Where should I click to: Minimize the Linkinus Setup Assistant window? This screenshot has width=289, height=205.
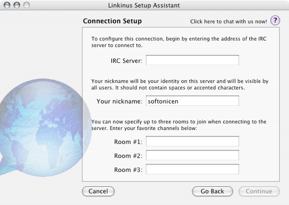17,6
